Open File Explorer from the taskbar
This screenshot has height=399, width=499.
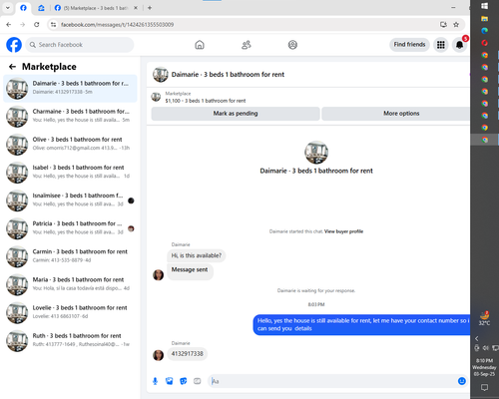(x=484, y=19)
